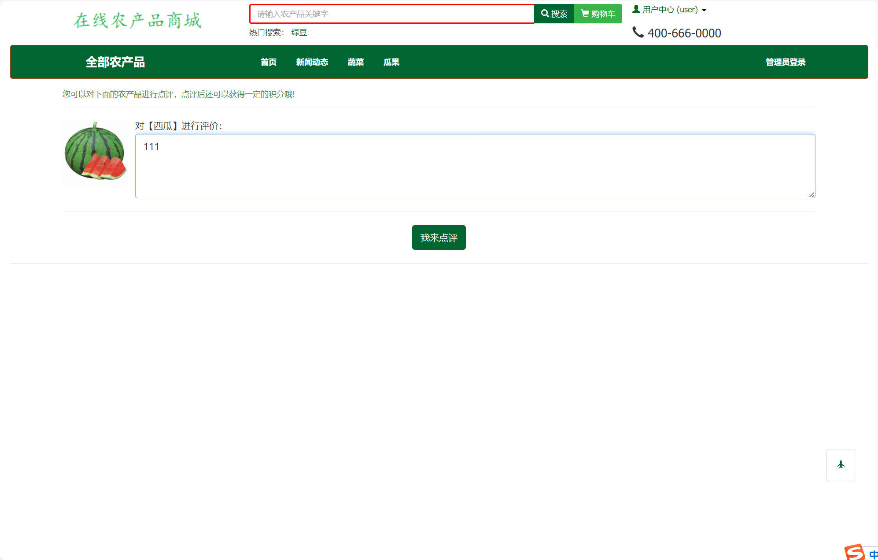Image resolution: width=878 pixels, height=560 pixels.
Task: Click the scroll-to-top plane icon
Action: point(840,465)
